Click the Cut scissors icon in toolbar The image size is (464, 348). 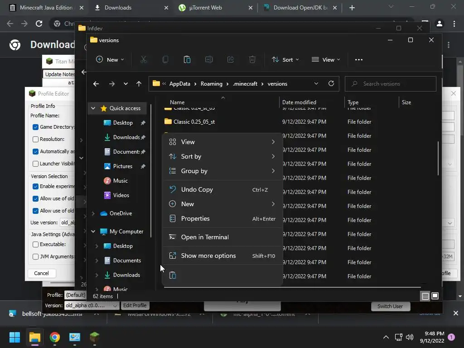pyautogui.click(x=144, y=60)
